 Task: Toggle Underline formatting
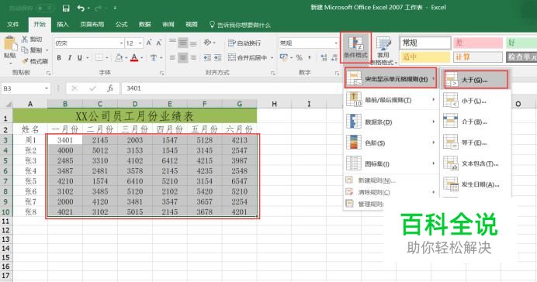(80, 58)
